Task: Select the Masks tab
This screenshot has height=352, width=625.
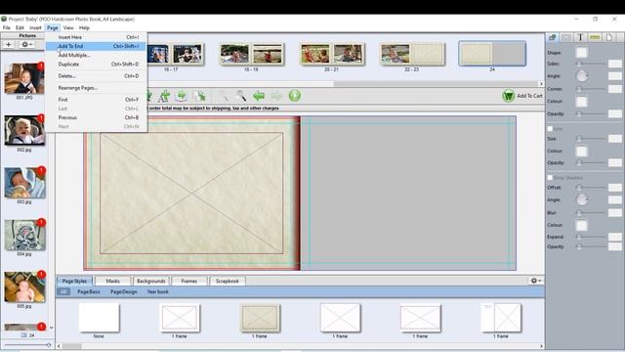Action: (113, 281)
